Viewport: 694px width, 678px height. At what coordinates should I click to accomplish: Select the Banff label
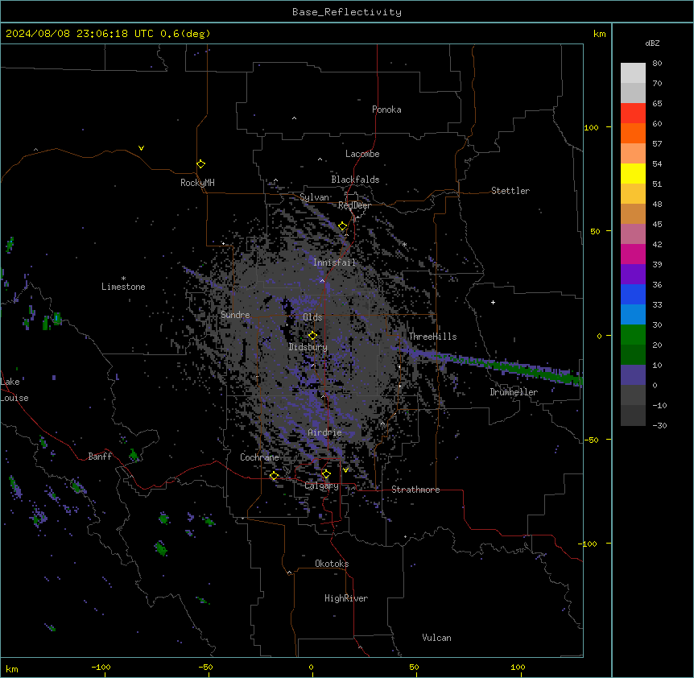100,457
